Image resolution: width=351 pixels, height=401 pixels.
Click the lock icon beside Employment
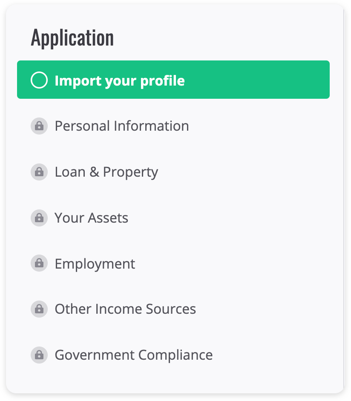39,263
